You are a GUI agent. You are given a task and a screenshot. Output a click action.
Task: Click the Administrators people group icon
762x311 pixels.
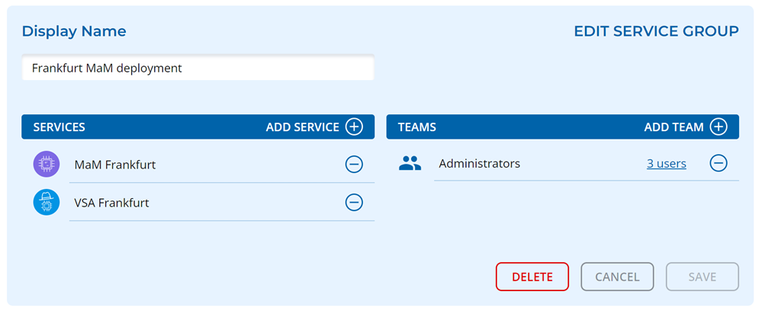410,163
